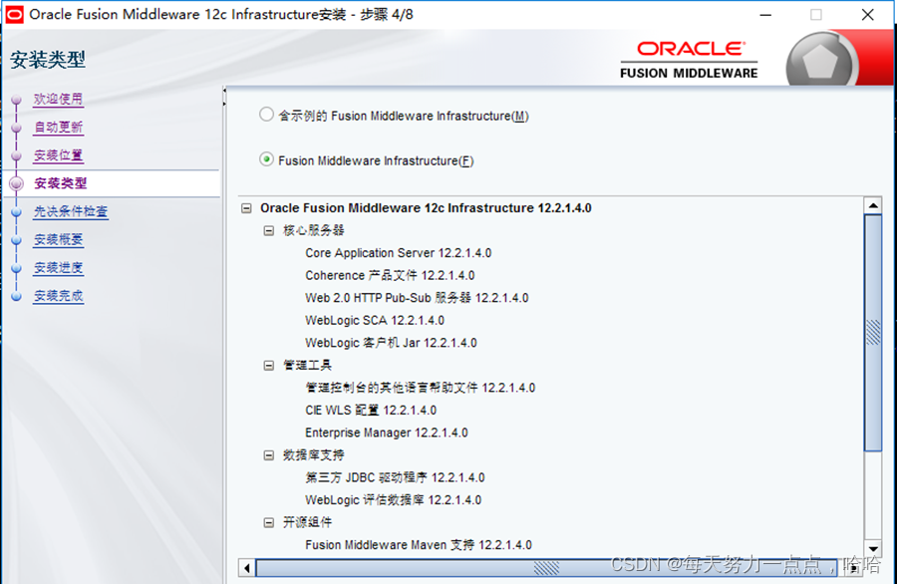Minimize the installer window
The image size is (897, 584).
point(765,15)
